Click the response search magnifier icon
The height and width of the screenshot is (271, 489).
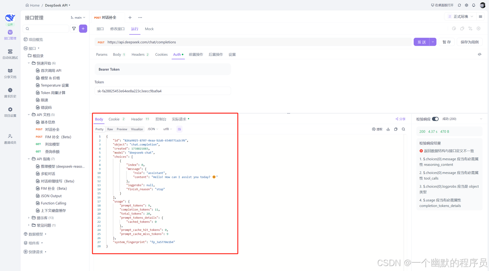(x=403, y=129)
